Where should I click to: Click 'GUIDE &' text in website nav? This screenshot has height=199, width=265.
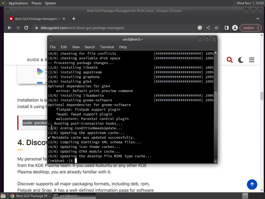pyautogui.click(x=35, y=60)
